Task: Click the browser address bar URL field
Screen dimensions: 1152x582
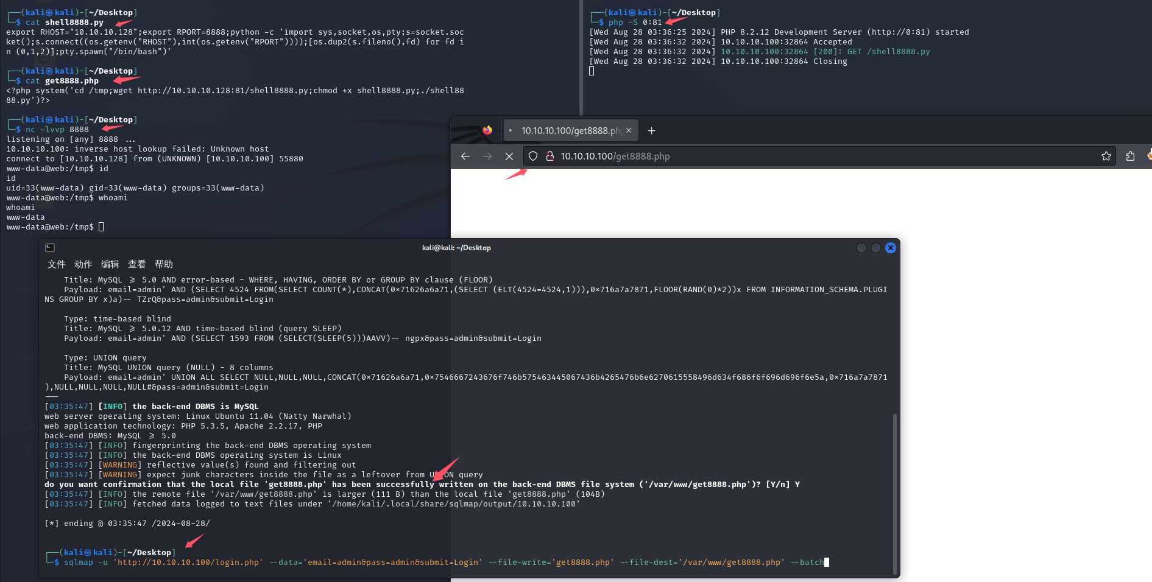Action: pos(819,156)
